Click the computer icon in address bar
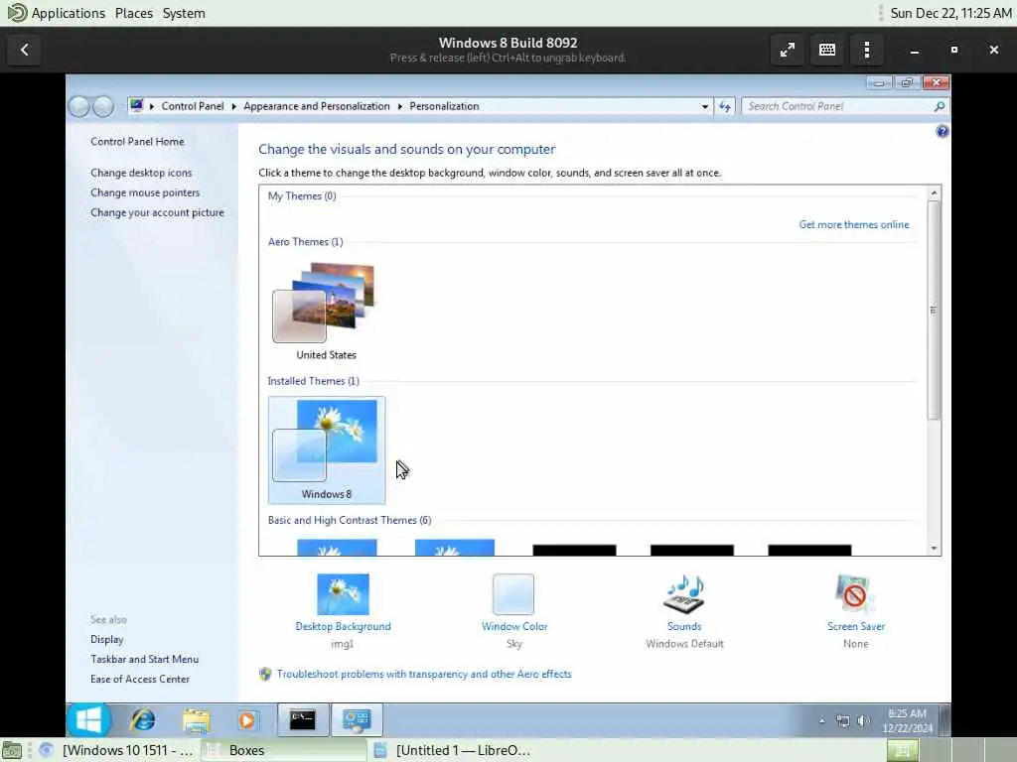 tap(136, 105)
